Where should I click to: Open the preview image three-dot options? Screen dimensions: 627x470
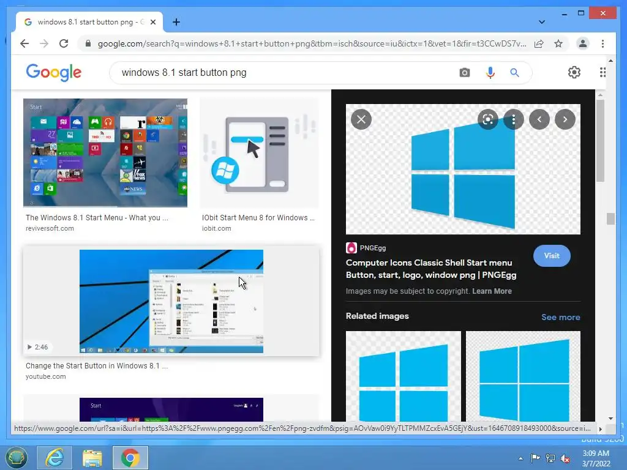point(514,119)
